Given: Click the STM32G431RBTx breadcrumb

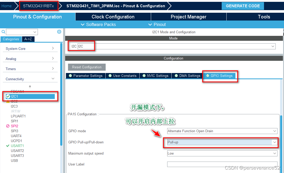Looking at the screenshot, I should coord(38,6).
